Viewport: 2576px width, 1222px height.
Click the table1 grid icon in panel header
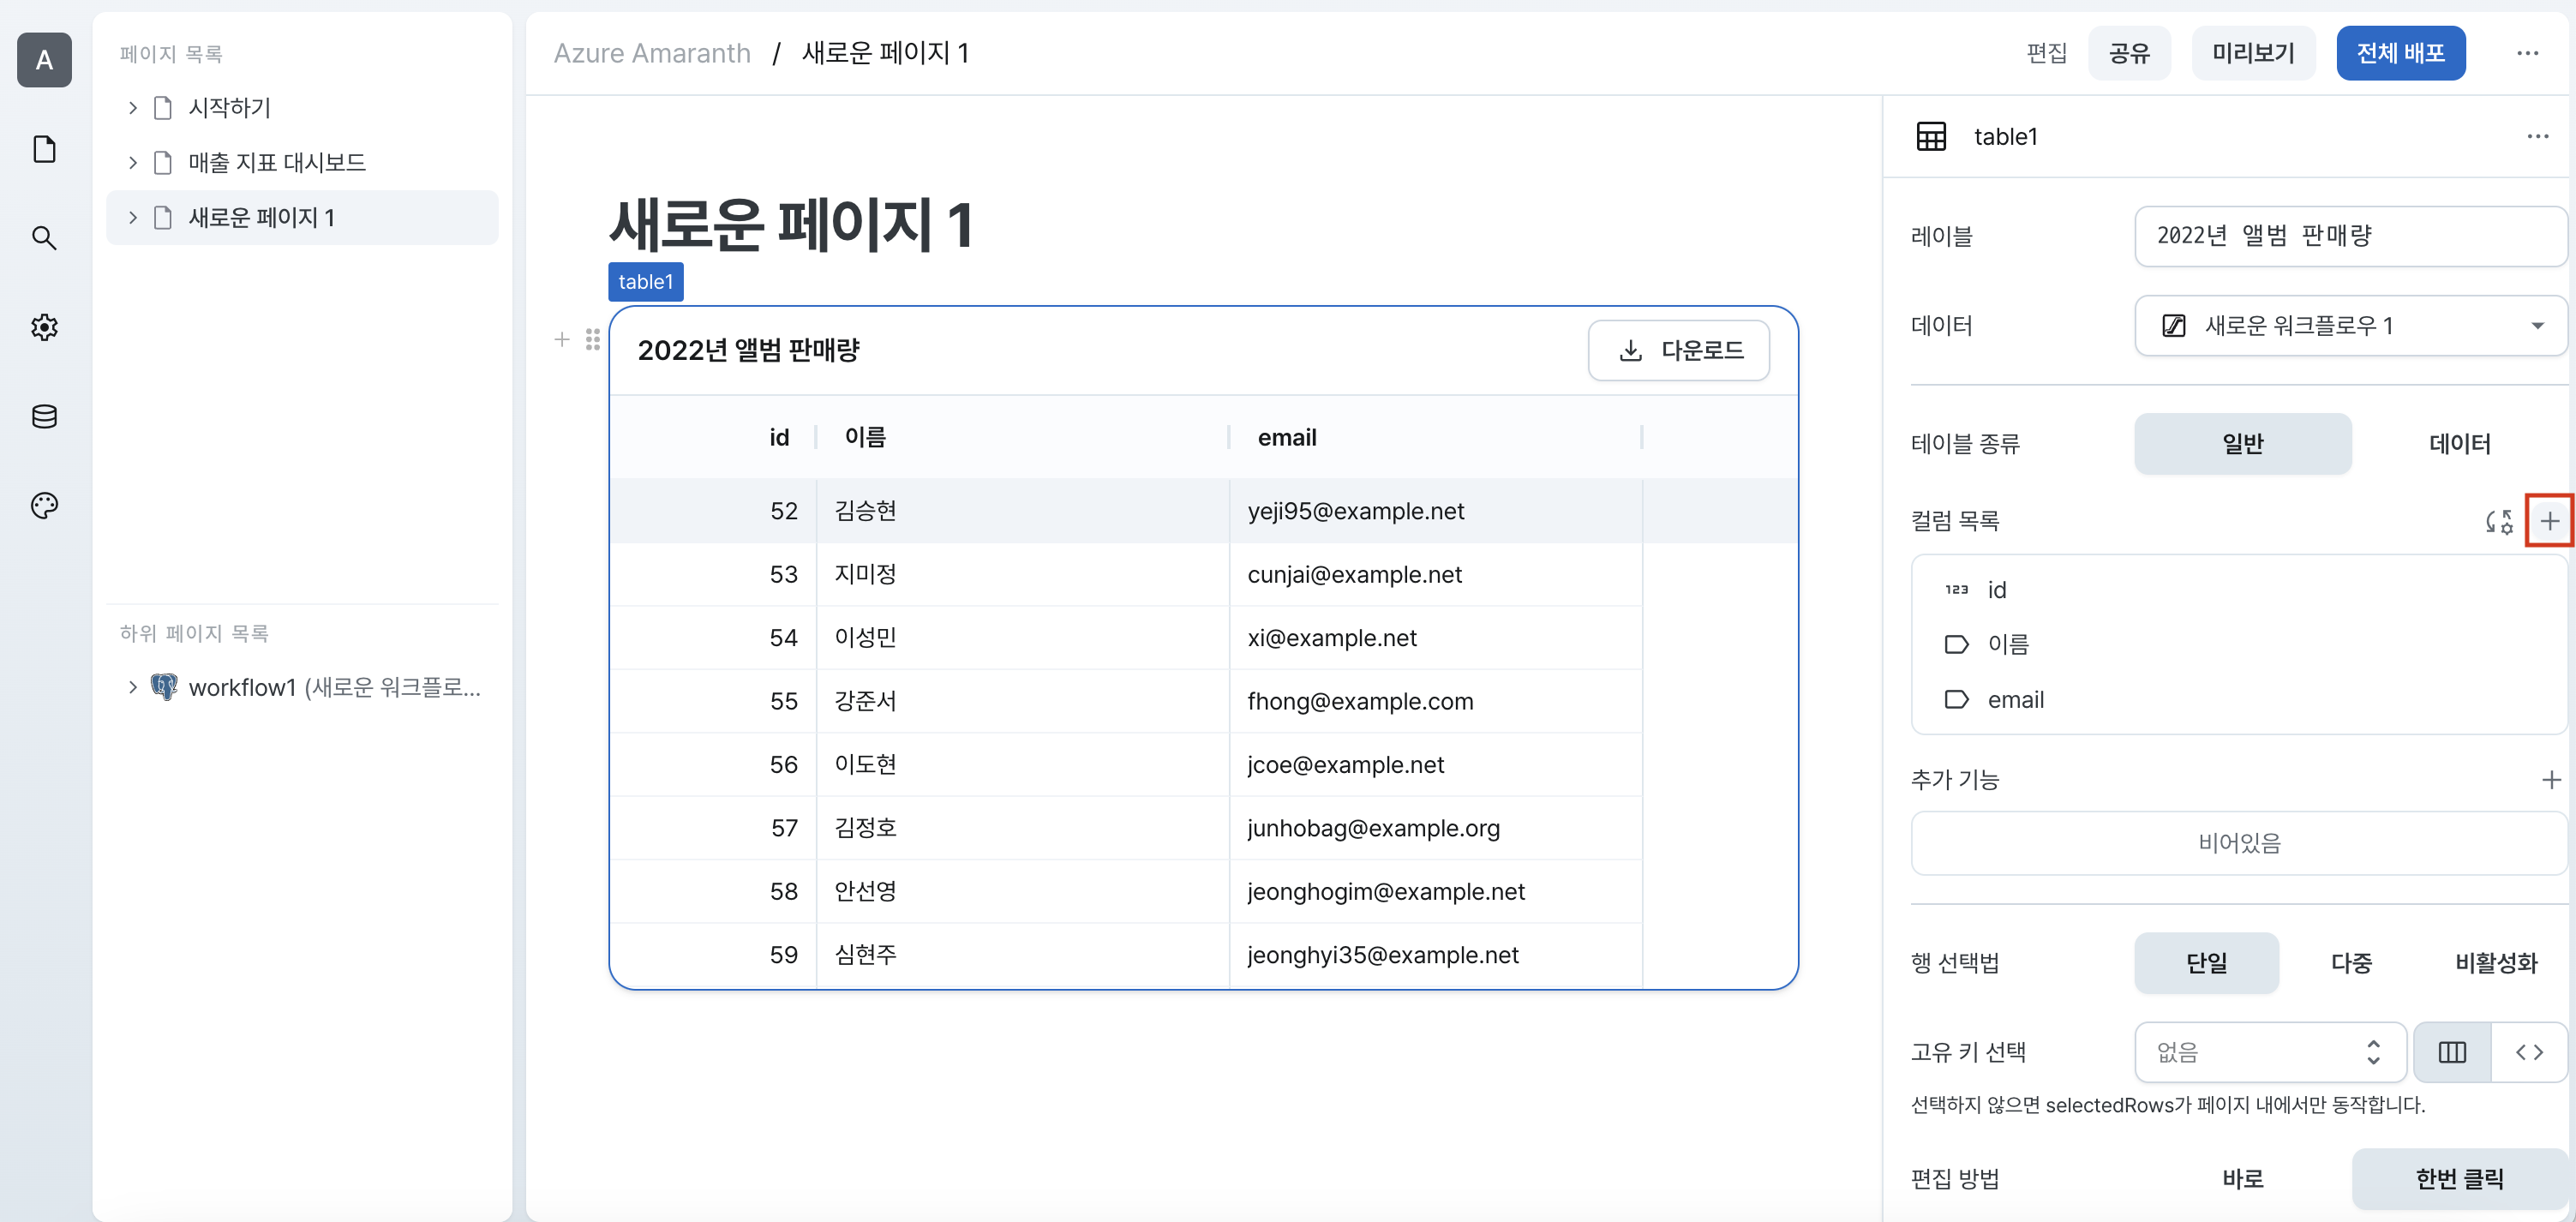pos(1931,136)
